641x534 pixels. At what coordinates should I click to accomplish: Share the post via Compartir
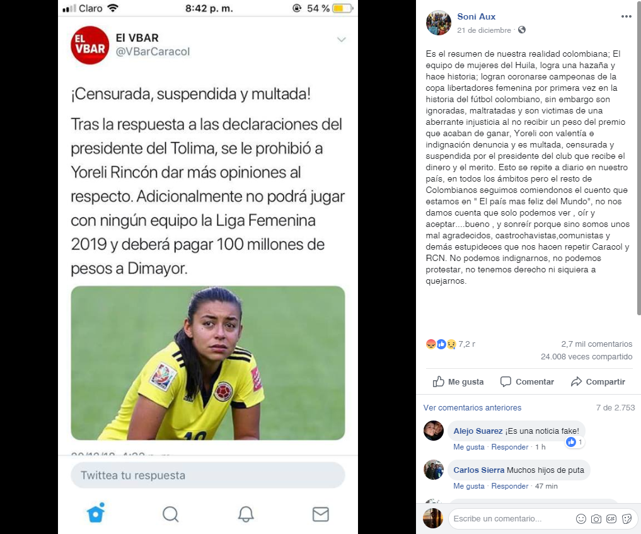pyautogui.click(x=598, y=381)
